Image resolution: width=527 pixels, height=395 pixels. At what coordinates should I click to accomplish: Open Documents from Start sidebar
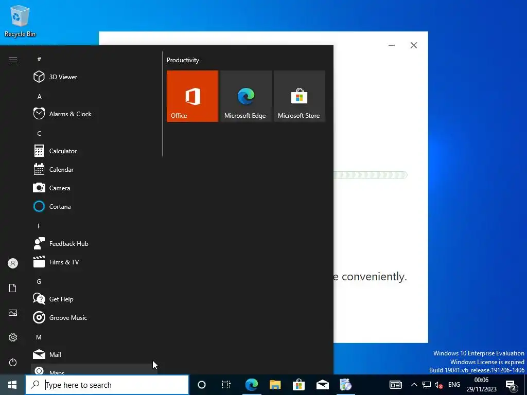pyautogui.click(x=13, y=288)
